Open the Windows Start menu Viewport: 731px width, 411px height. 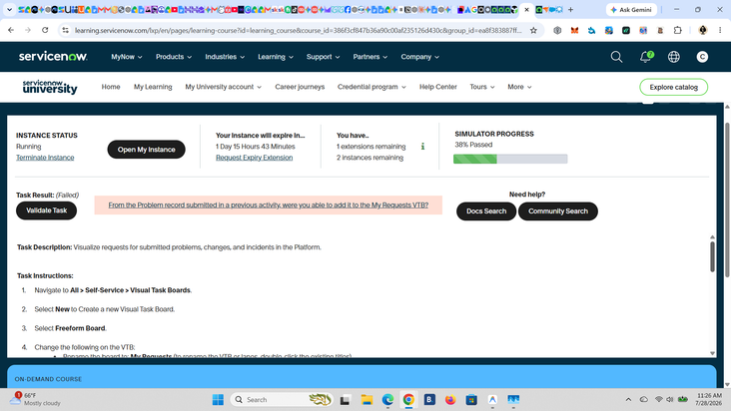click(218, 399)
